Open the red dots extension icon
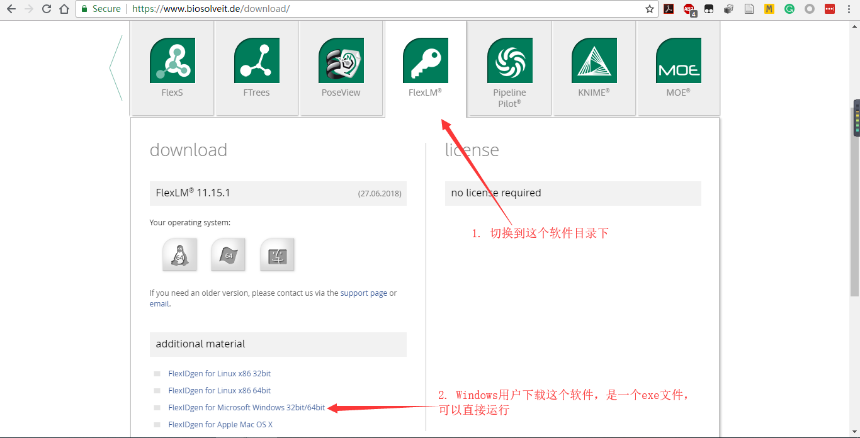The image size is (860, 438). [x=829, y=9]
